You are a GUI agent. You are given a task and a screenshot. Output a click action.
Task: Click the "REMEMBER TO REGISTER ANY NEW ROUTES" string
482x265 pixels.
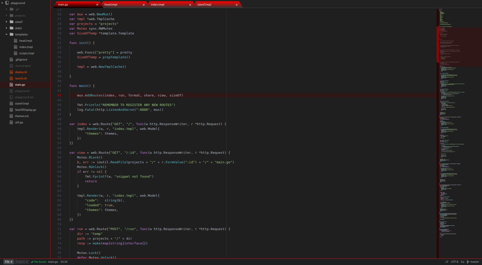[137, 105]
